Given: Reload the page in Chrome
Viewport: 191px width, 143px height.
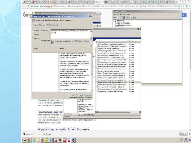Looking at the screenshot, I should pyautogui.click(x=28, y=6).
